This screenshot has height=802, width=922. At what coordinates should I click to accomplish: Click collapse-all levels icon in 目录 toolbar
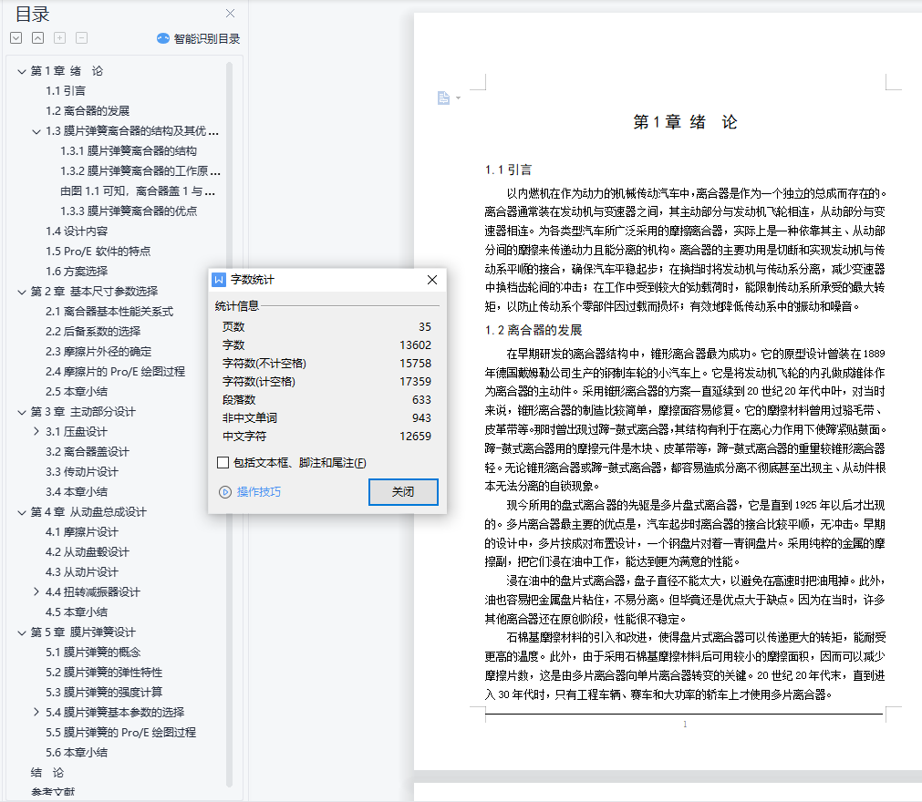point(37,38)
